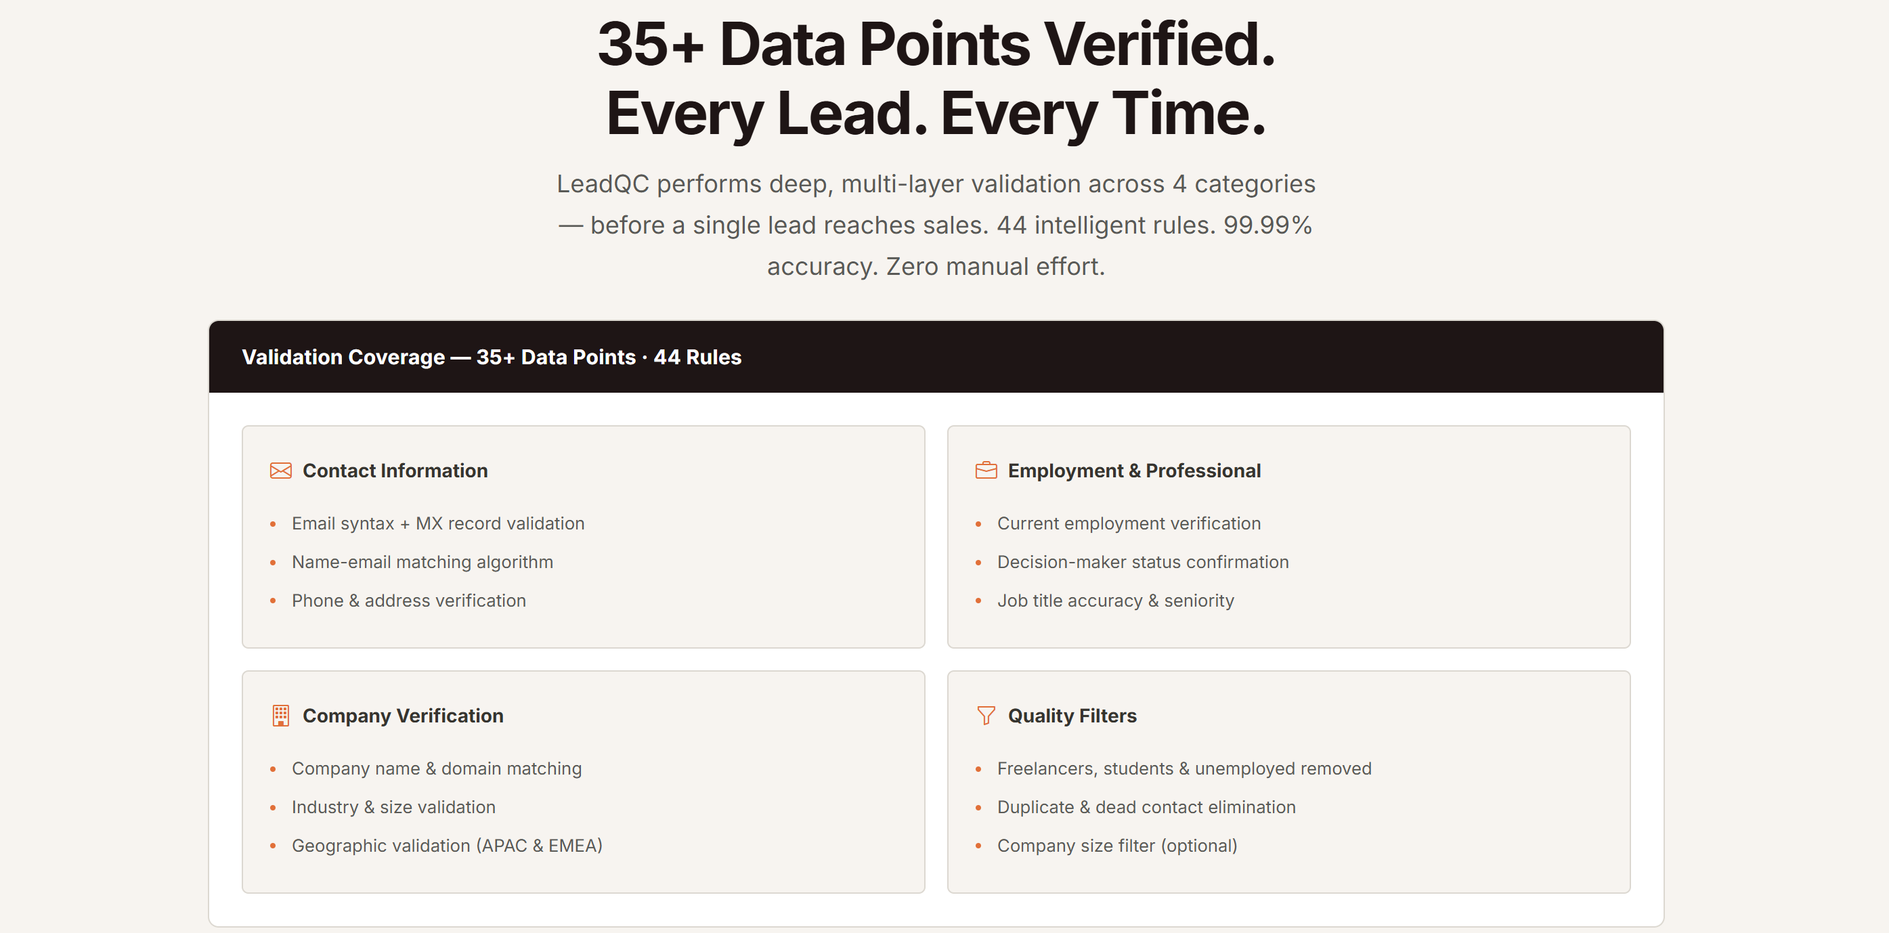Click Company size filter (optional) item

(1117, 846)
